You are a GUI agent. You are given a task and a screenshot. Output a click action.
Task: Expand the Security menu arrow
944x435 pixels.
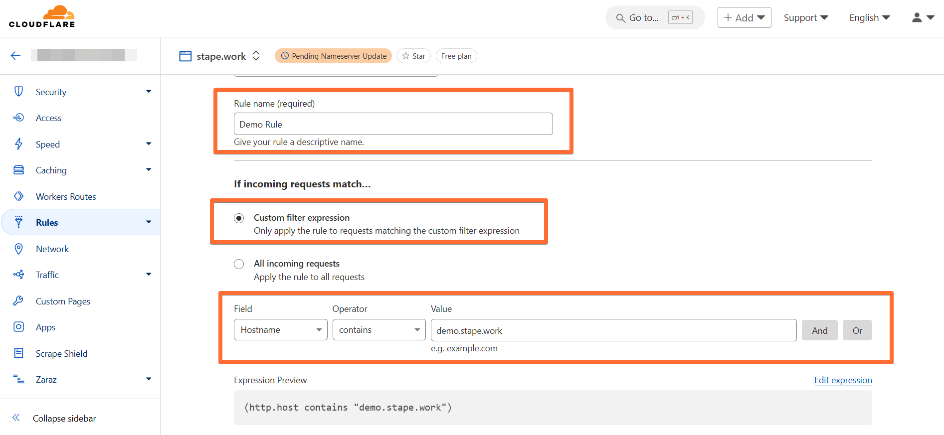click(149, 92)
